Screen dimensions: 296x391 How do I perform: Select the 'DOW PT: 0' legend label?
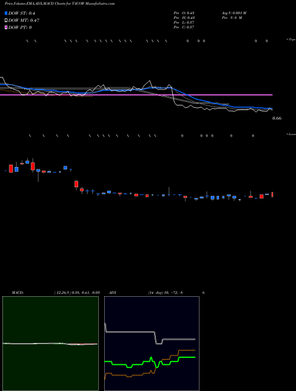tap(20, 27)
